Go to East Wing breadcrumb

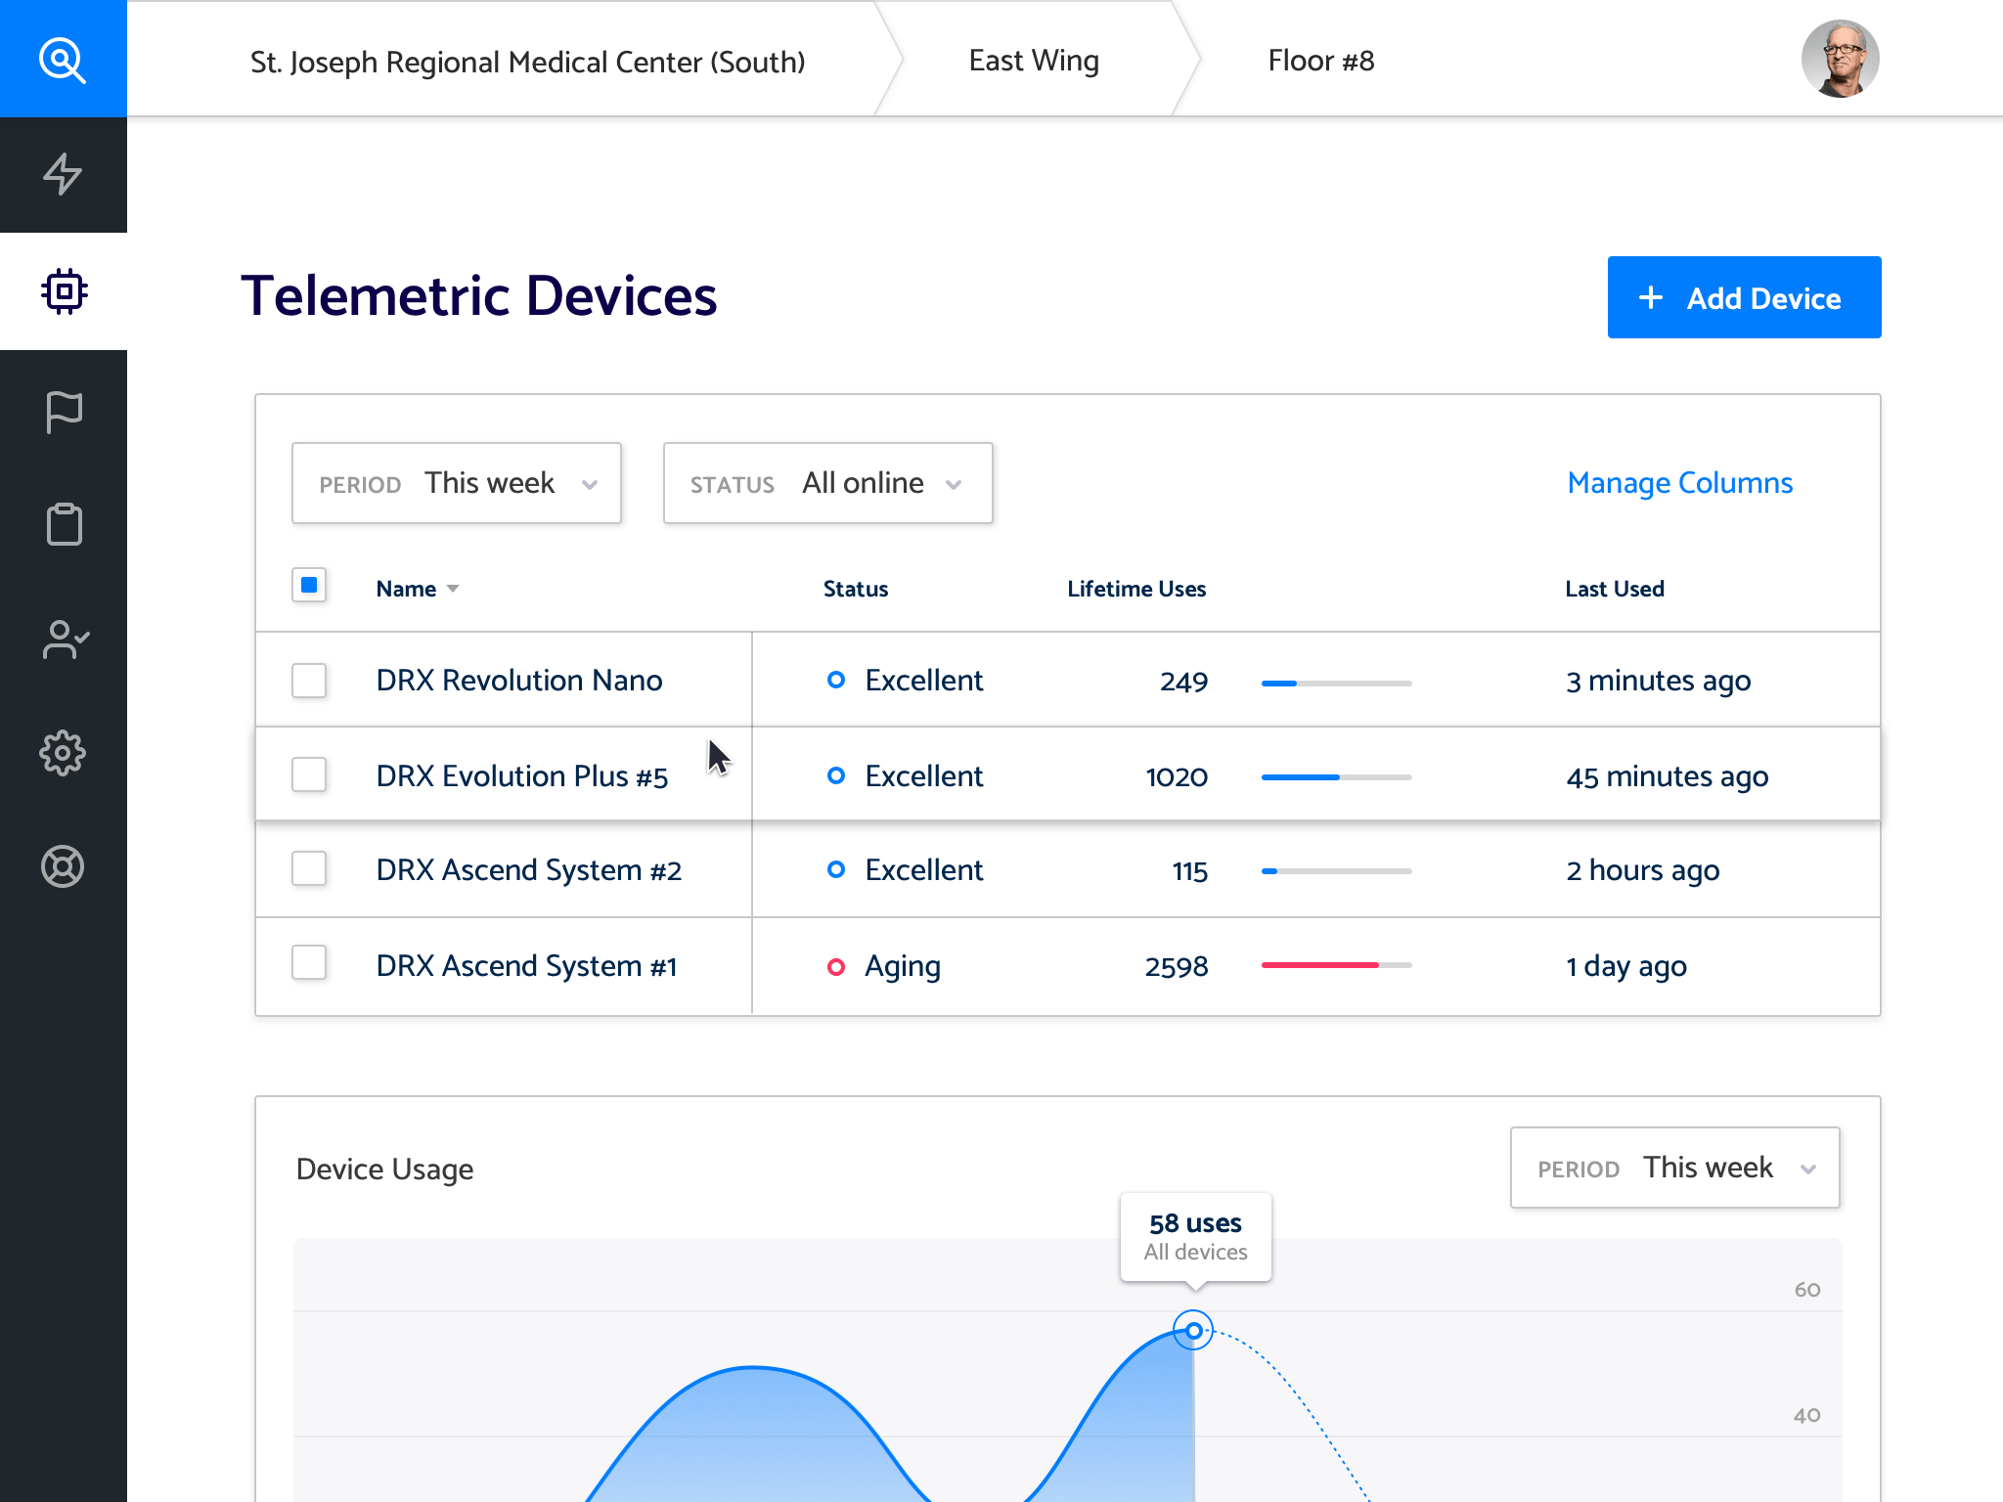1034,61
